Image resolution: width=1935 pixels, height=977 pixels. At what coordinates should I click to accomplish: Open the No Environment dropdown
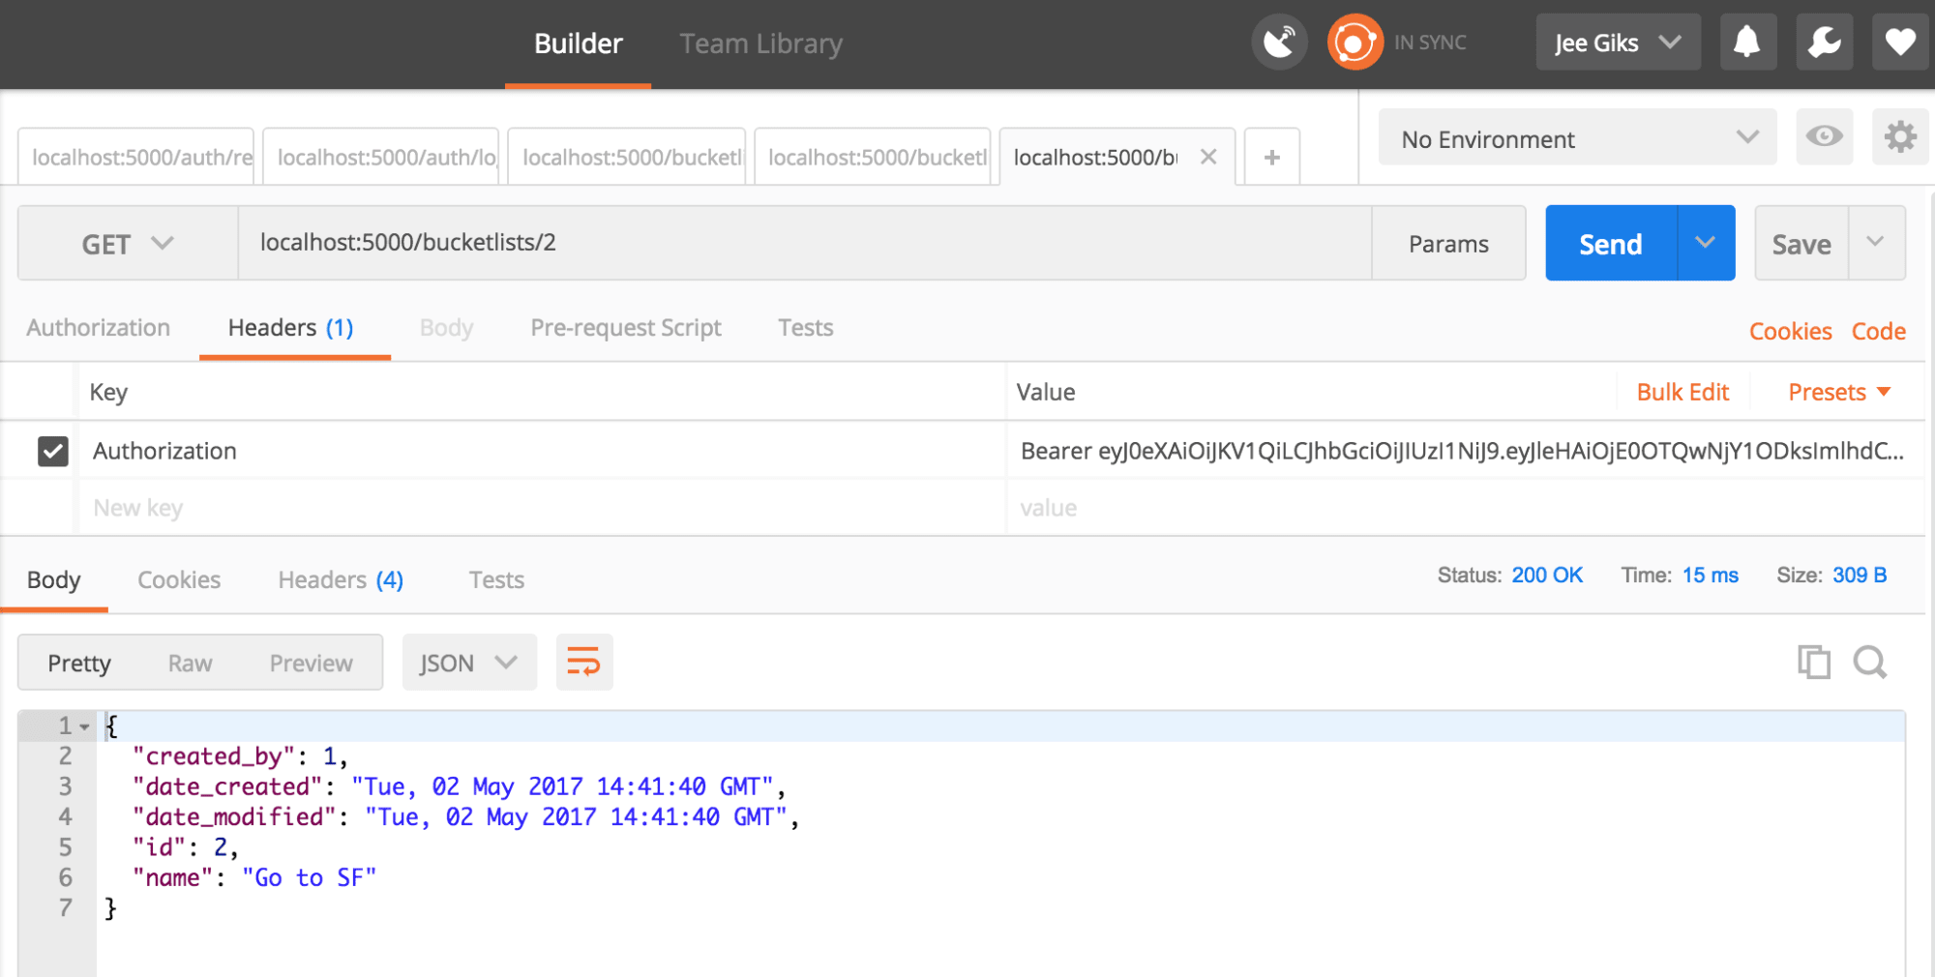pyautogui.click(x=1577, y=139)
